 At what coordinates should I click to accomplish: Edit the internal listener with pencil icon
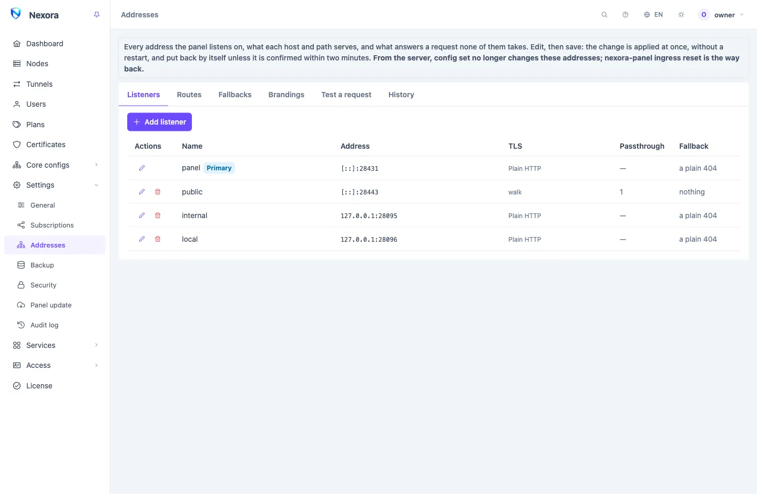click(x=142, y=215)
